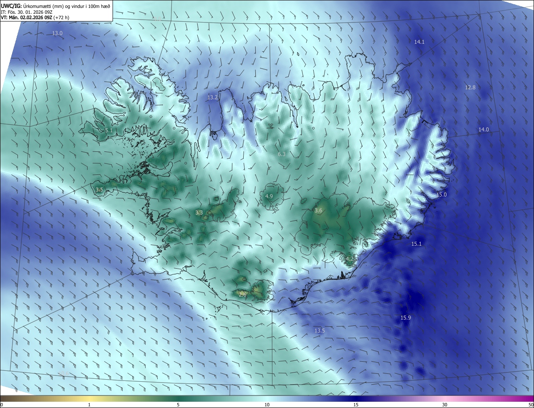Image resolution: width=534 pixels, height=408 pixels.
Task: Click the legend tick label '30'
Action: coord(445,405)
